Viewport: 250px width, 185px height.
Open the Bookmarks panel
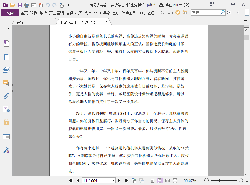point(6,43)
